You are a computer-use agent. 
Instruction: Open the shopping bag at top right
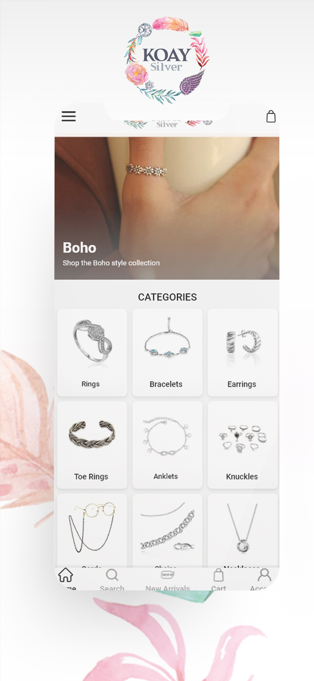(x=271, y=116)
